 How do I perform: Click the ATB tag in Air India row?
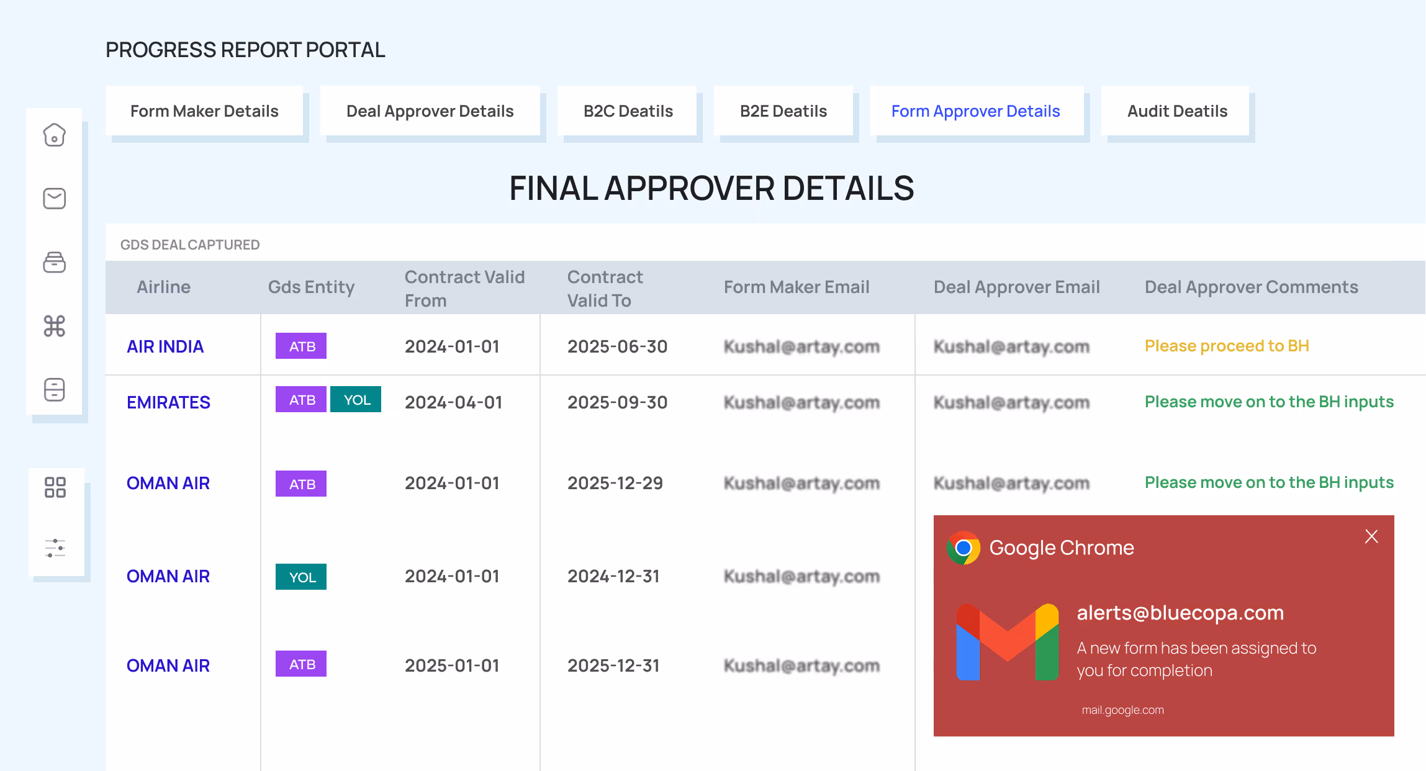302,346
